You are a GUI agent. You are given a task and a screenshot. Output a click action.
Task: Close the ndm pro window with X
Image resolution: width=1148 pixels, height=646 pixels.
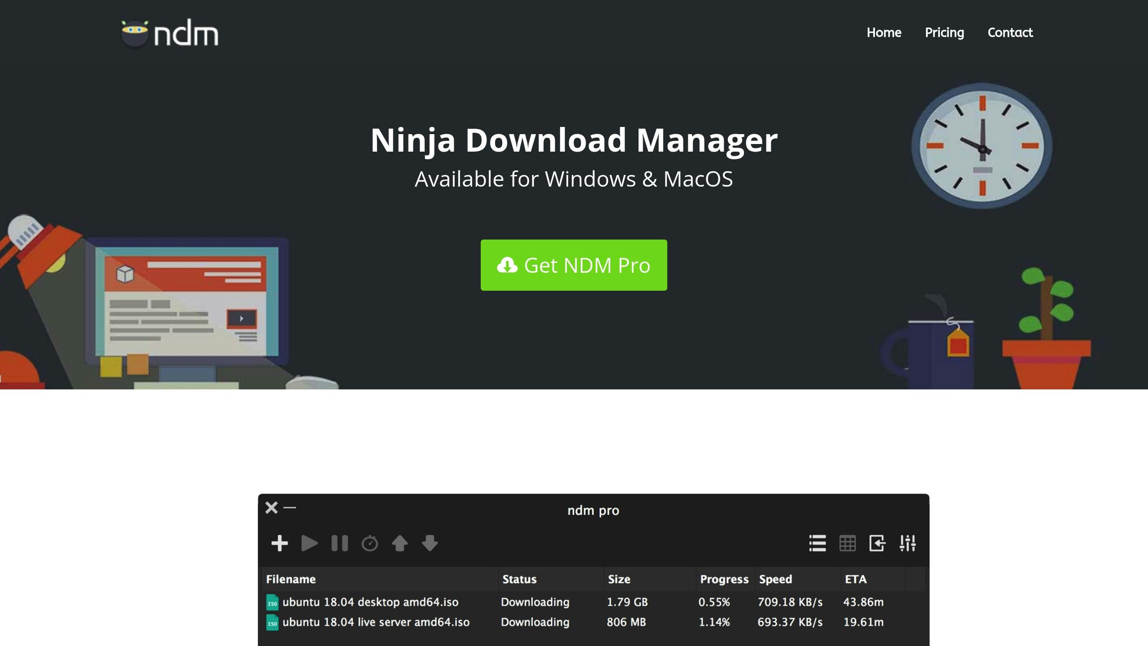tap(271, 507)
